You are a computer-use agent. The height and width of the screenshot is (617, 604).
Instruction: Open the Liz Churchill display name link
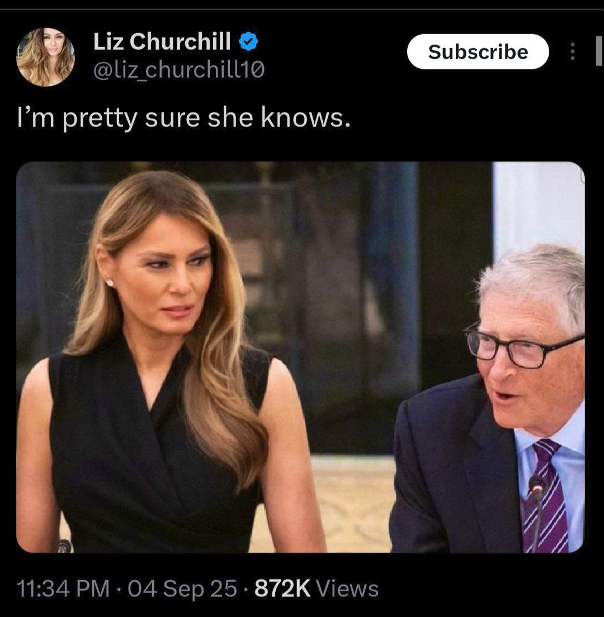click(x=162, y=41)
